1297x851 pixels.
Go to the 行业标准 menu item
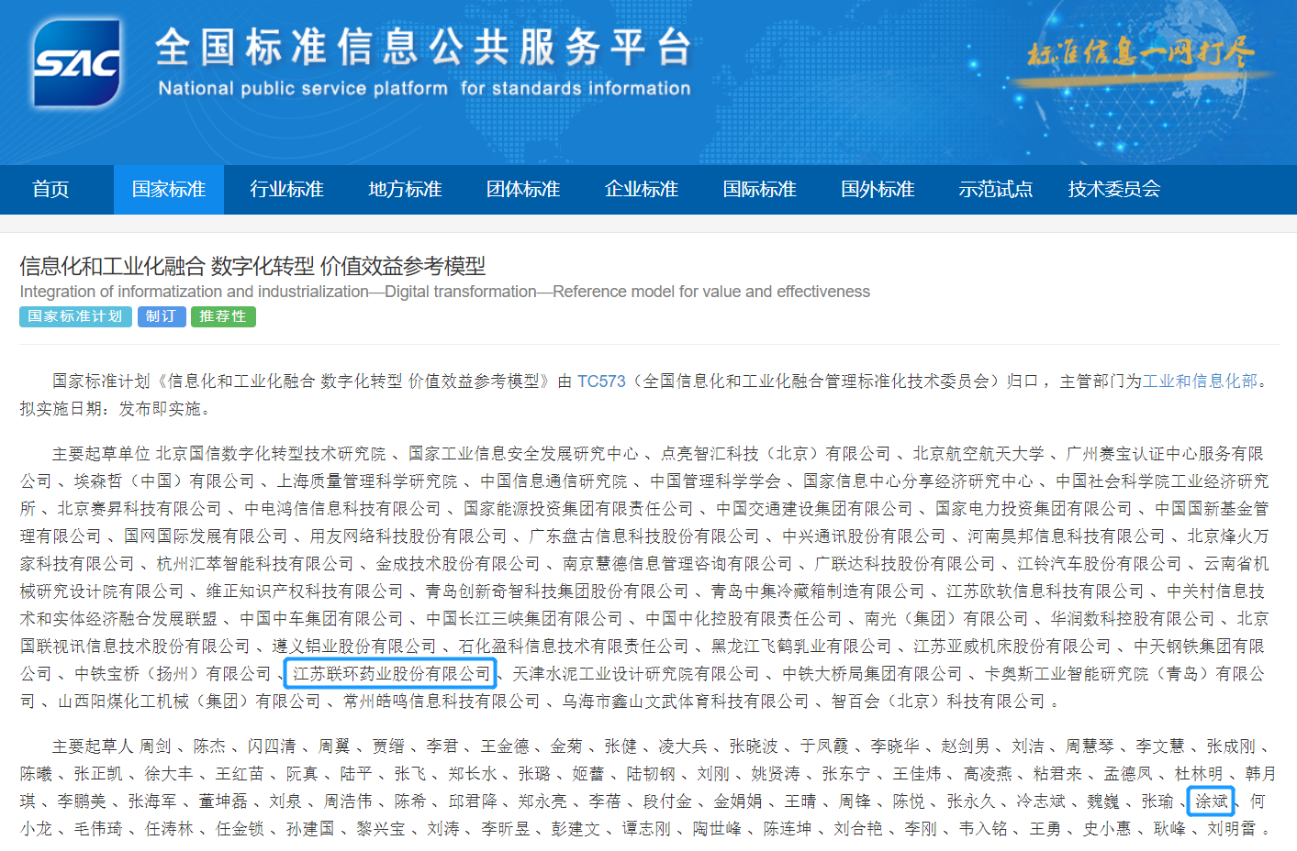[286, 190]
